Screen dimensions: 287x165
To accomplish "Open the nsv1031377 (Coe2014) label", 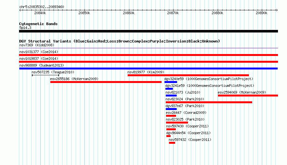I will [x=39, y=52].
